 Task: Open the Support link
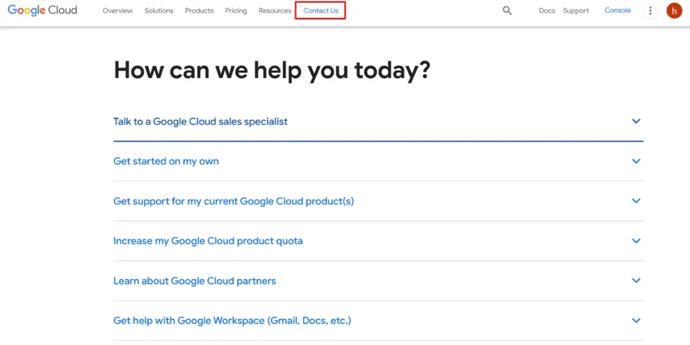click(575, 11)
